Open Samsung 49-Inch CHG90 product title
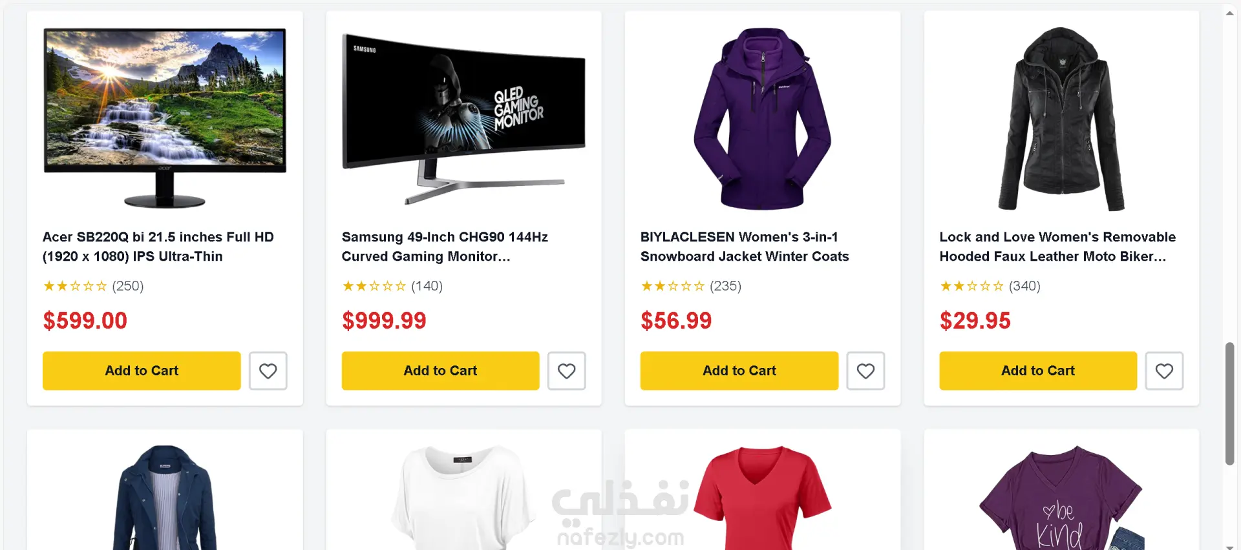This screenshot has width=1241, height=550. point(445,247)
